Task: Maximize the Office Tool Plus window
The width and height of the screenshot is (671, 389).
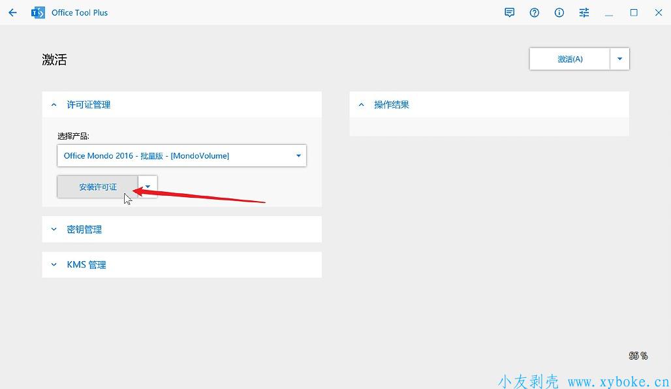Action: click(x=634, y=12)
